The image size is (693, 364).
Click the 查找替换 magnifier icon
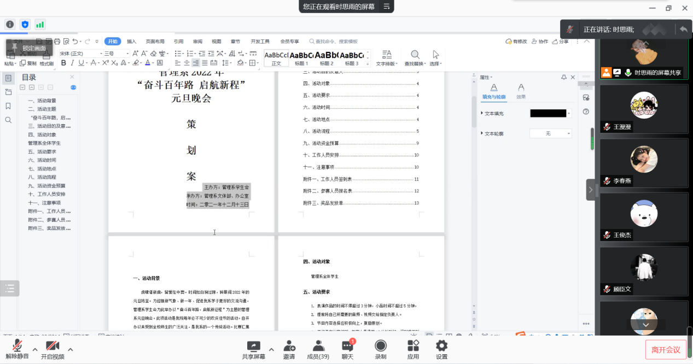click(415, 55)
